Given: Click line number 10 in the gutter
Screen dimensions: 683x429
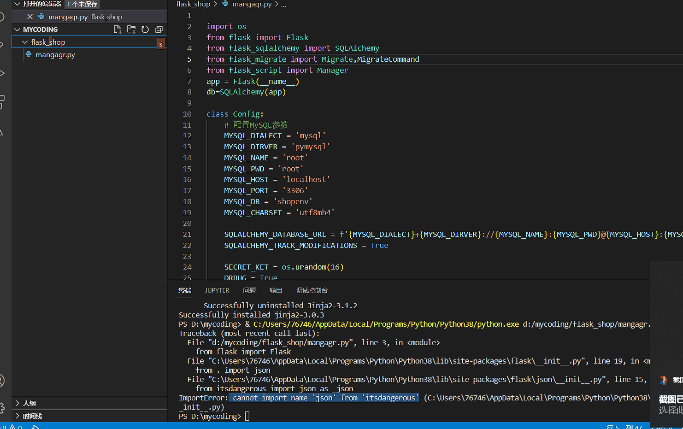Looking at the screenshot, I should (x=187, y=114).
